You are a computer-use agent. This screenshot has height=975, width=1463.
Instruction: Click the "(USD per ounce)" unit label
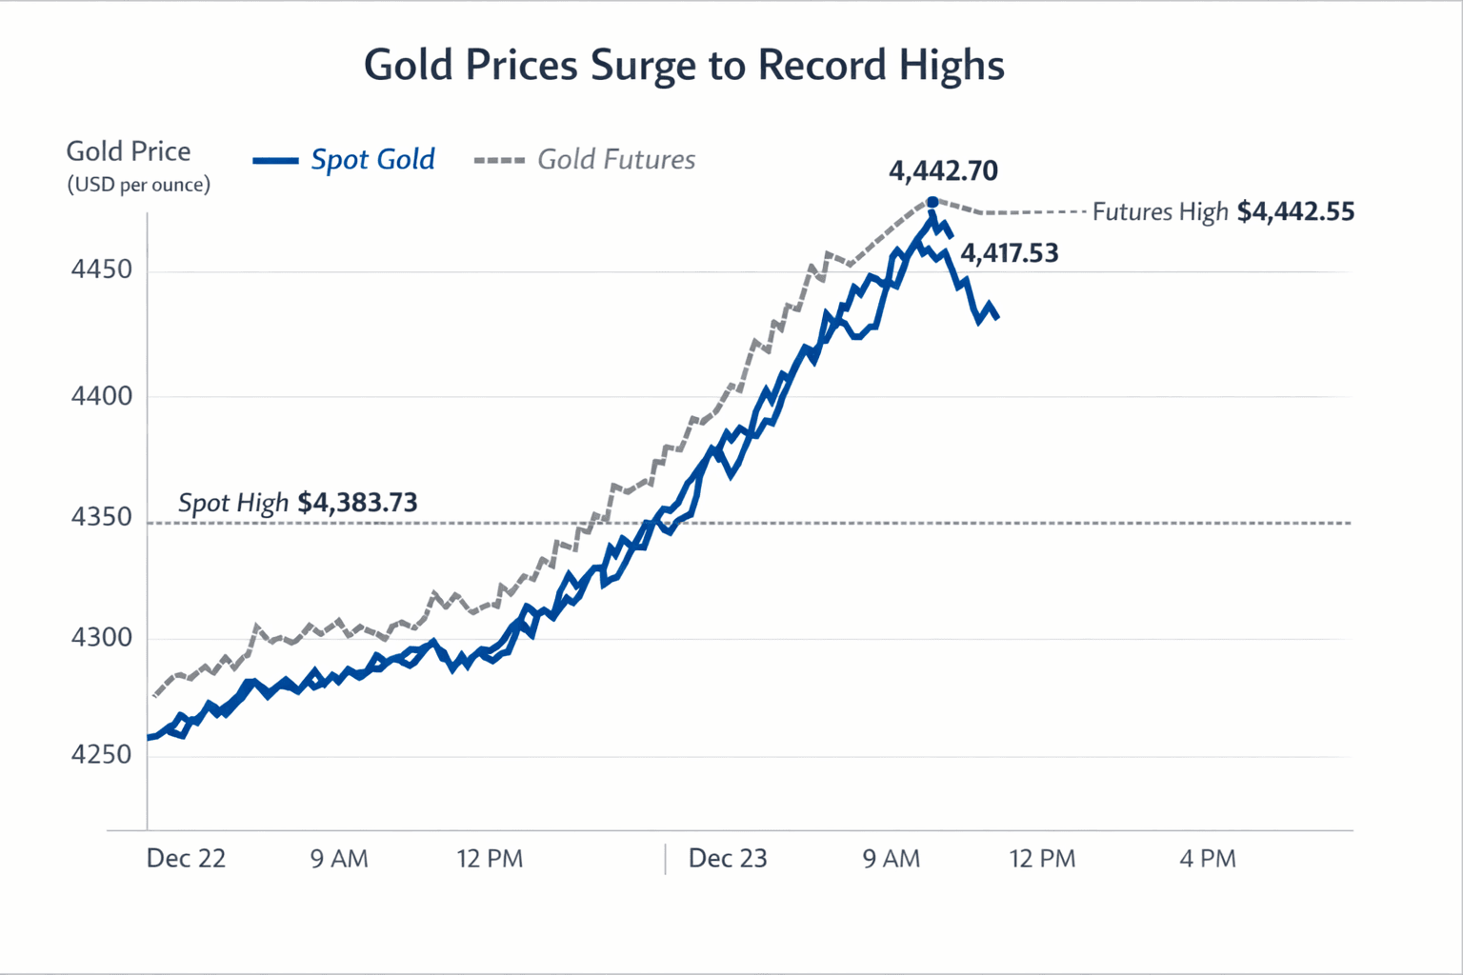point(139,185)
